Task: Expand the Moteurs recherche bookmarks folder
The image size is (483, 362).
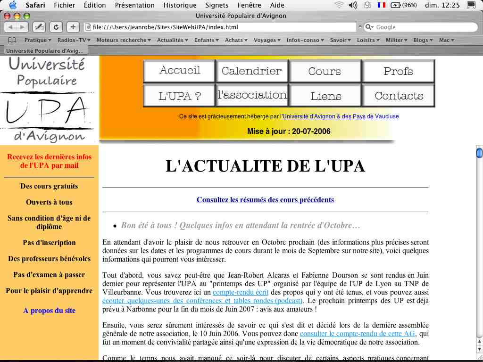Action: click(x=124, y=40)
